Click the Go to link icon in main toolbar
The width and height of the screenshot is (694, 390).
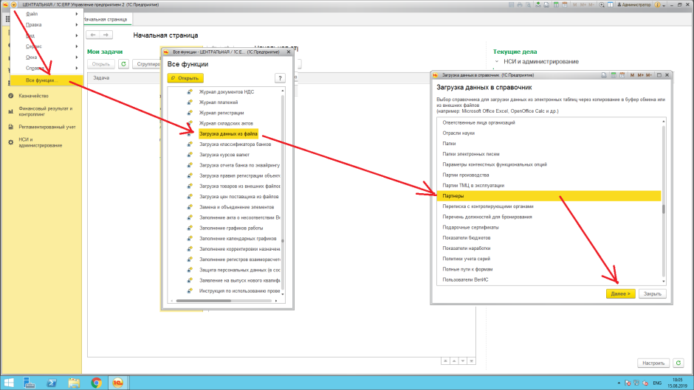(546, 4)
